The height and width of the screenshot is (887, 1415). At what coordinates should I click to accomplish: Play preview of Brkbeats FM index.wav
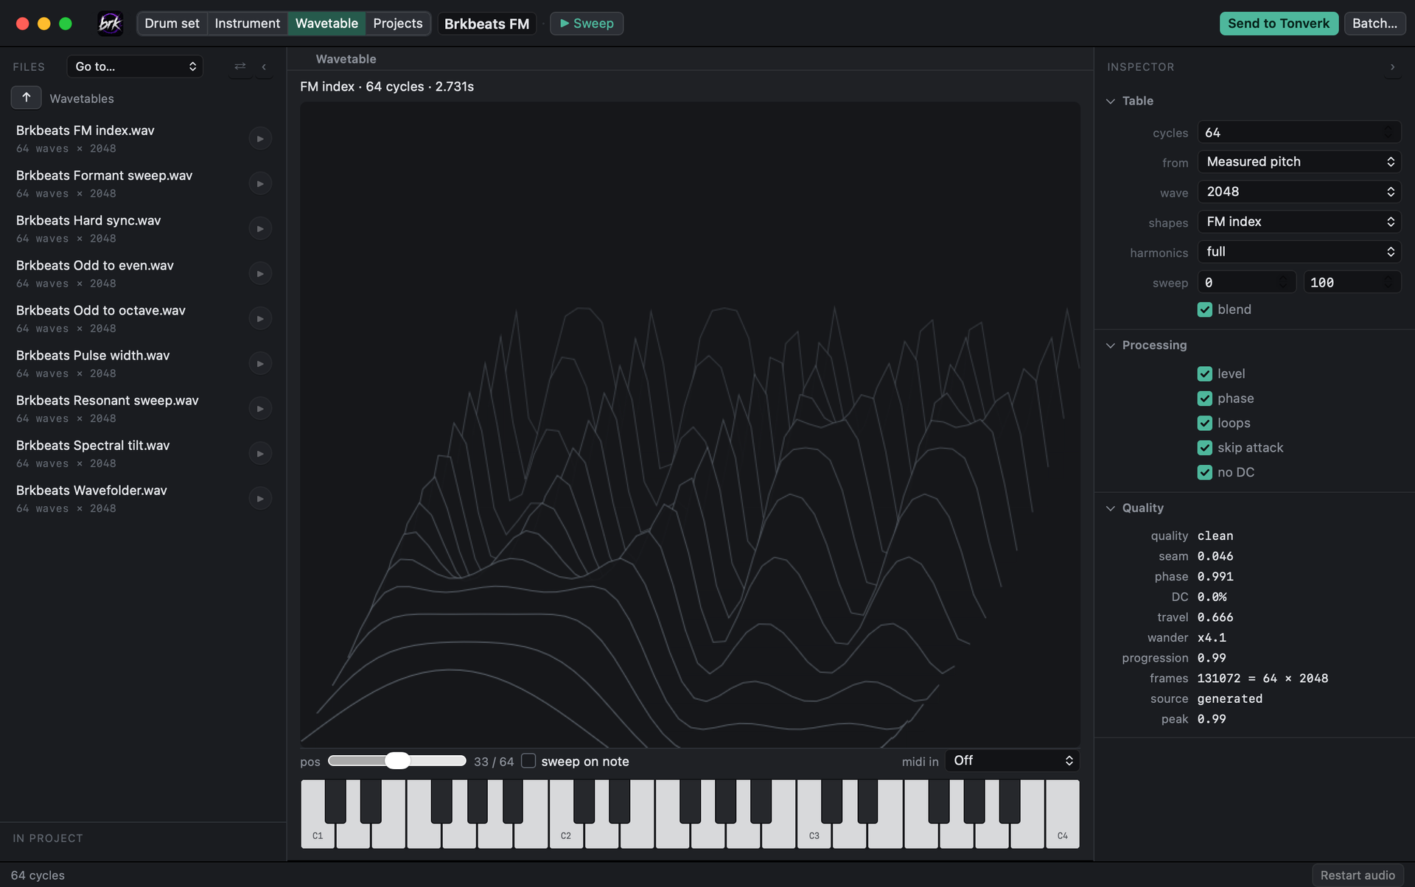260,139
